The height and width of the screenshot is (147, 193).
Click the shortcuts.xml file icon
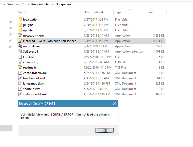tap(20, 89)
